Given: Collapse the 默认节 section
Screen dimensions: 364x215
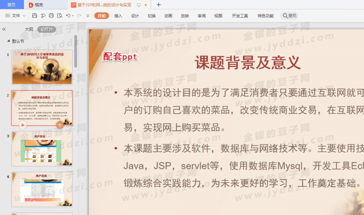Looking at the screenshot, I should 8,41.
